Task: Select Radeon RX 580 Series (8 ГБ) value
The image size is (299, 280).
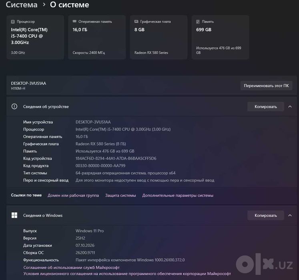Action: point(101,144)
